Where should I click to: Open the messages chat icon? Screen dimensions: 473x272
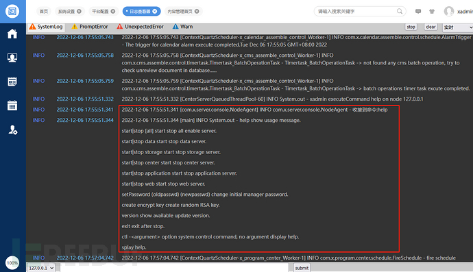tap(418, 12)
